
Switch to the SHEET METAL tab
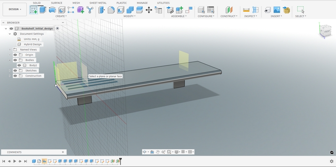(98, 3)
